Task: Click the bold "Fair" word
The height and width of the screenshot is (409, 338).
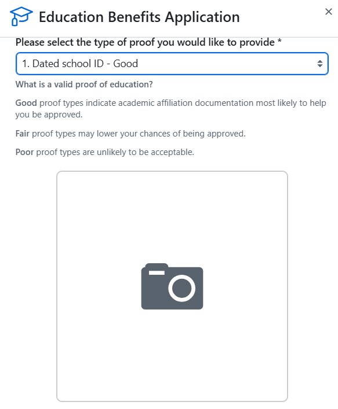Action: (x=22, y=134)
